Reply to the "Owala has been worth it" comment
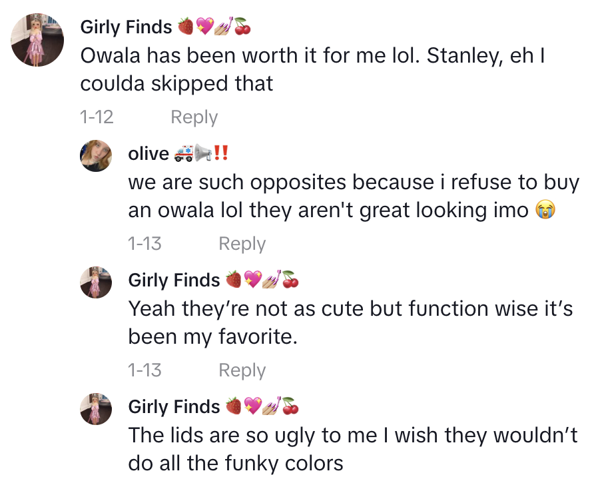 [x=194, y=117]
